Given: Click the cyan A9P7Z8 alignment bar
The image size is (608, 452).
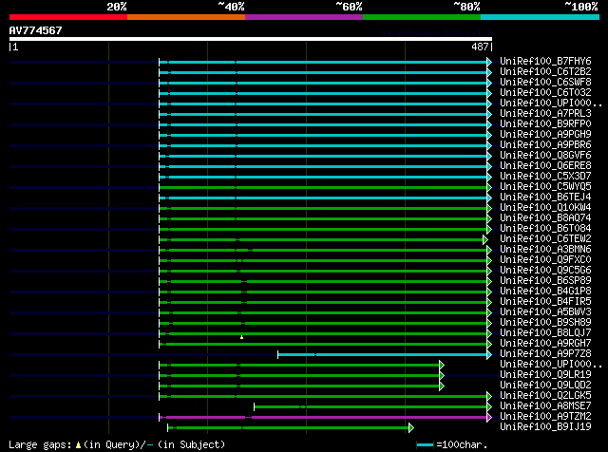Looking at the screenshot, I should [x=382, y=355].
